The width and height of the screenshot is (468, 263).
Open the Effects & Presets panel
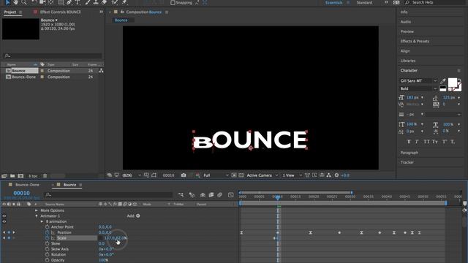coord(415,41)
